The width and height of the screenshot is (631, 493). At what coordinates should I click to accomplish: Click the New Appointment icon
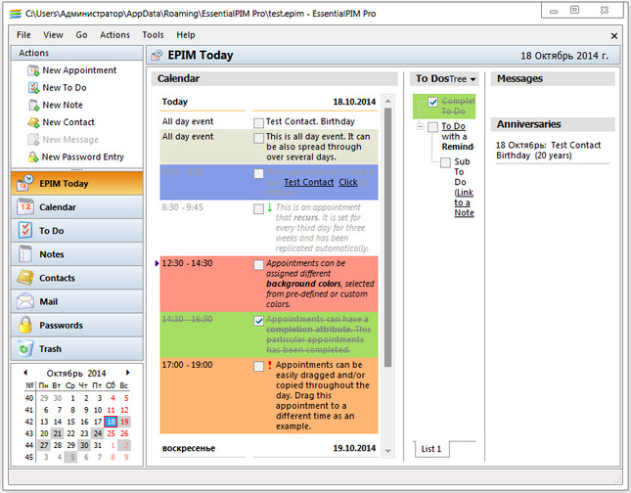click(x=33, y=70)
